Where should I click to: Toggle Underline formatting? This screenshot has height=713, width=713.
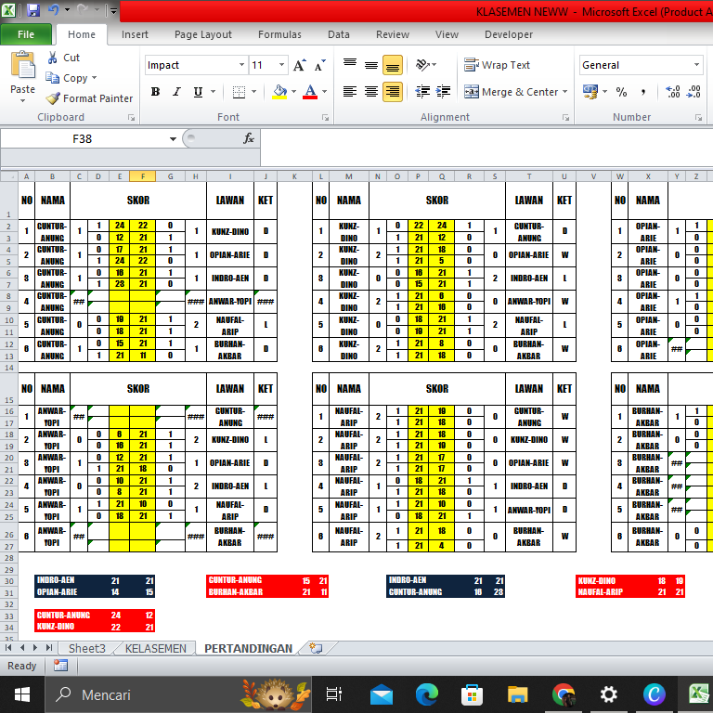(198, 92)
